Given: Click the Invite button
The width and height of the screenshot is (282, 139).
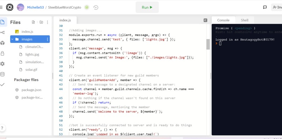Looking at the screenshot, I should pyautogui.click(x=277, y=7).
